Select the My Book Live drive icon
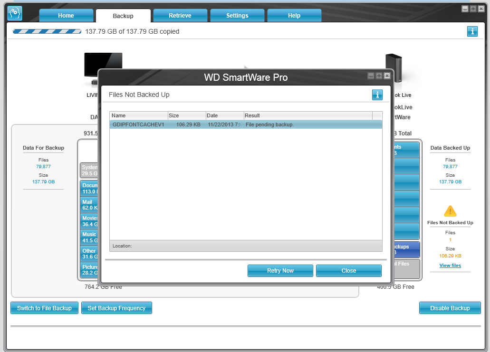Image resolution: width=490 pixels, height=352 pixels. [x=394, y=68]
